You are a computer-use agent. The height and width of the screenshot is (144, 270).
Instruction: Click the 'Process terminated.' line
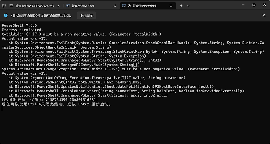point(23,30)
